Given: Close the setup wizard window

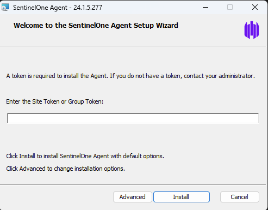Looking at the screenshot, I should [255, 8].
